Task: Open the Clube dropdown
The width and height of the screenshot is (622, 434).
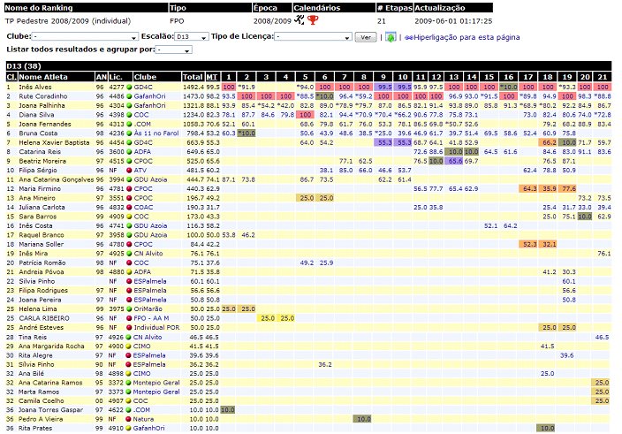Action: coord(85,36)
